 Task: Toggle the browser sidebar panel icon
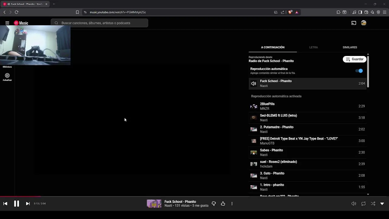pos(360,12)
